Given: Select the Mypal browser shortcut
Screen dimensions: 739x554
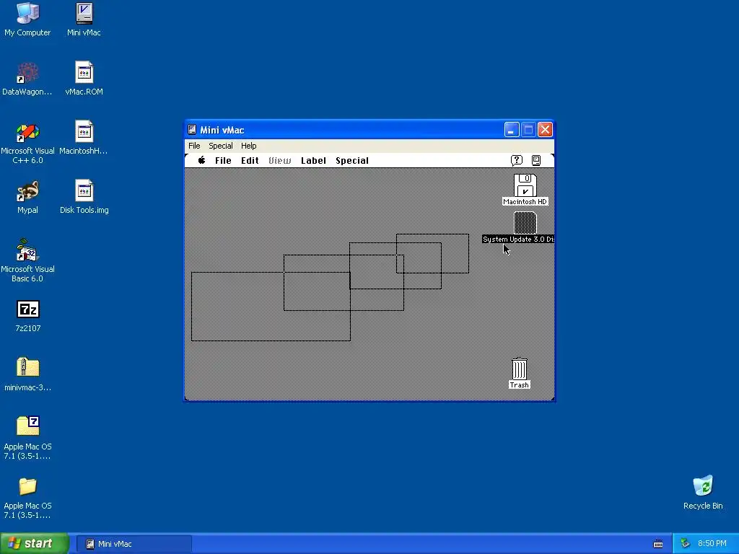Looking at the screenshot, I should coord(27,198).
